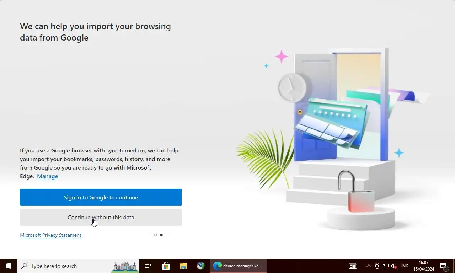Click the Meet Now camera tray icon

[x=377, y=266]
